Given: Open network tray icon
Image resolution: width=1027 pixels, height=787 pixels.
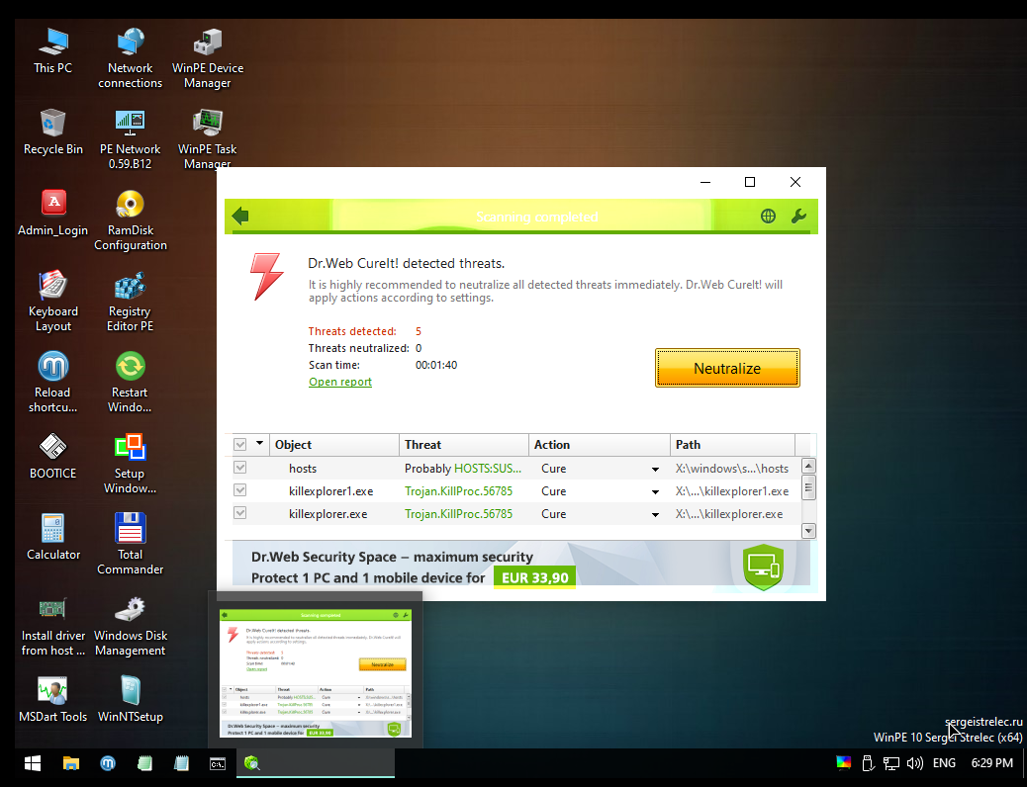Looking at the screenshot, I should pos(890,763).
